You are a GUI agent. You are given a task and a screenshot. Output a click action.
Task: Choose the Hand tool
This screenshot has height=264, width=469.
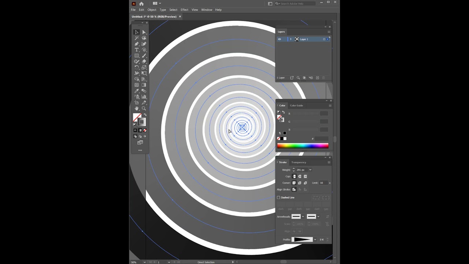point(137,109)
